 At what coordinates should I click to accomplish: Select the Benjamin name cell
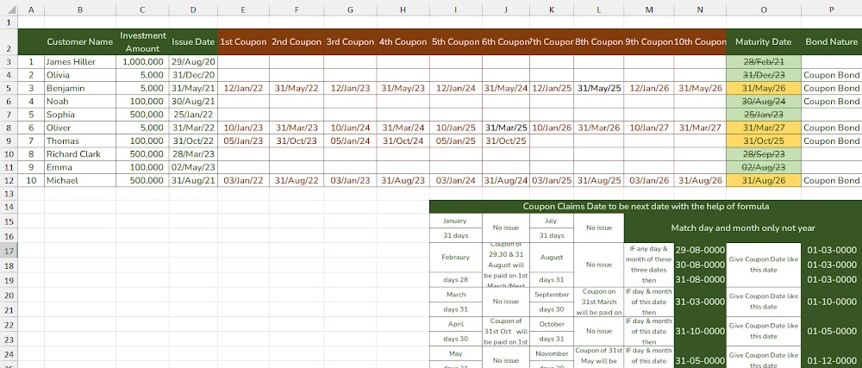pos(79,88)
